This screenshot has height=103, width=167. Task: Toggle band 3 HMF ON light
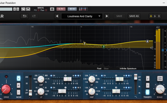(102, 88)
